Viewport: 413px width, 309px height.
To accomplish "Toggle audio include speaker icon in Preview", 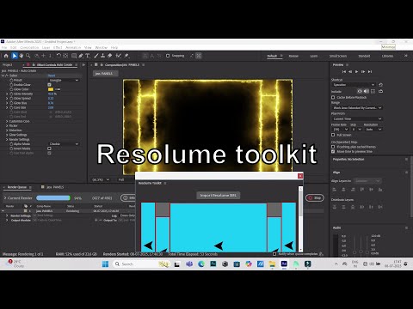I will coord(367,91).
